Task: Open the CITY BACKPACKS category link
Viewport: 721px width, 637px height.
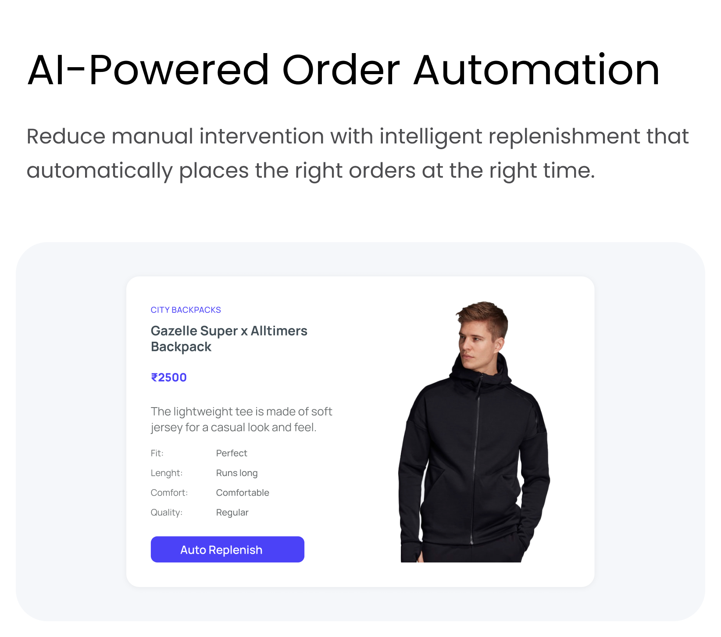Action: (186, 310)
